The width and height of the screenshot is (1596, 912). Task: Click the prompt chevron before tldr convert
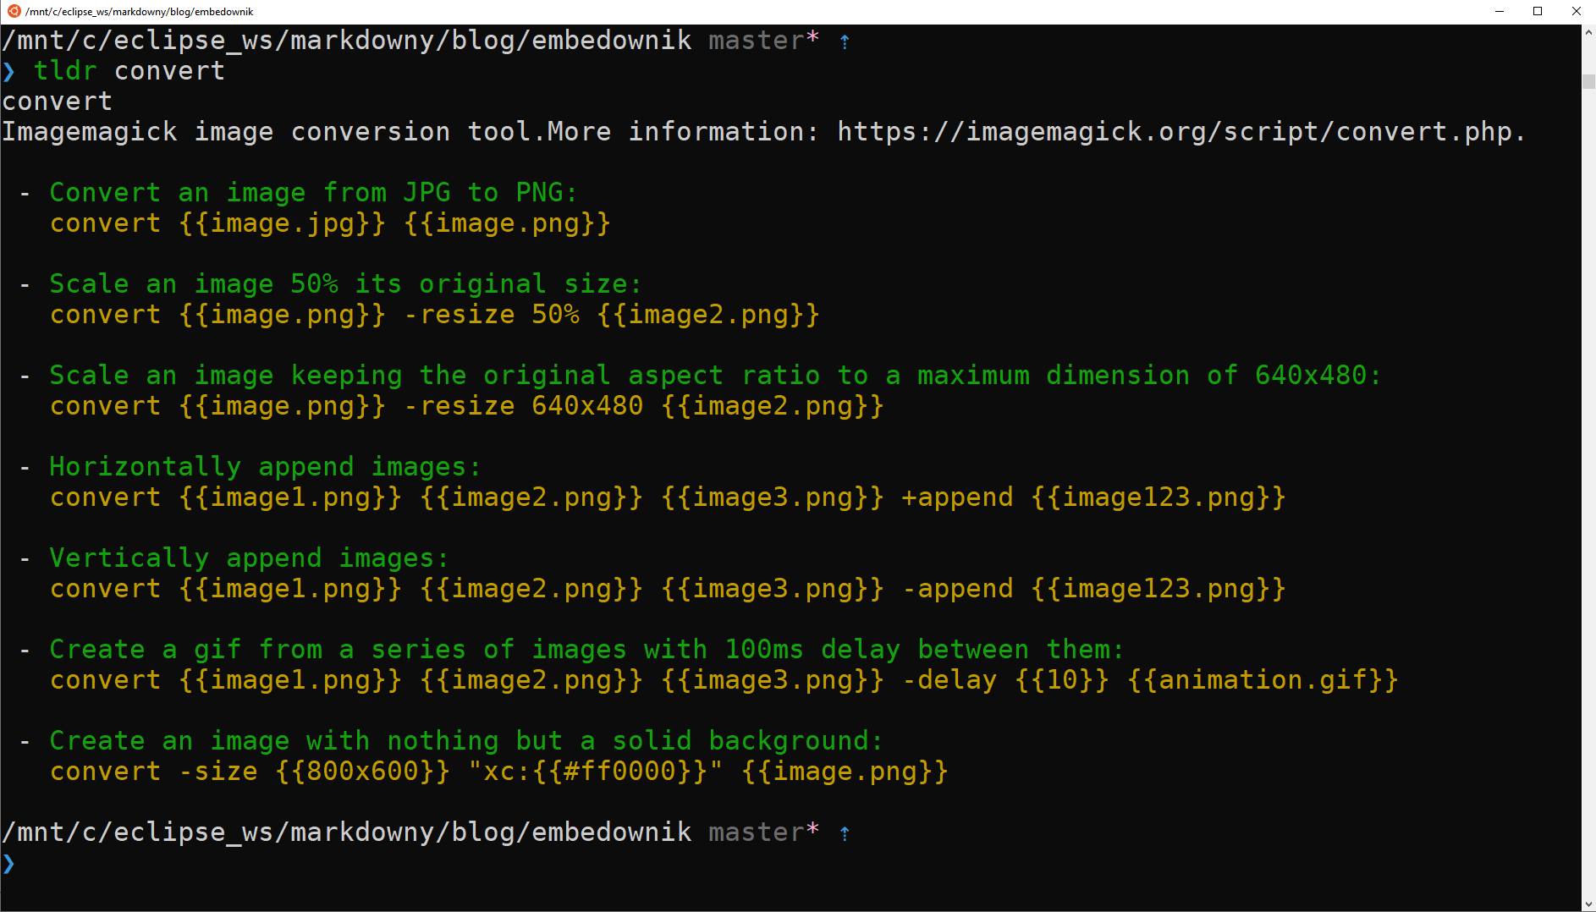(x=9, y=72)
